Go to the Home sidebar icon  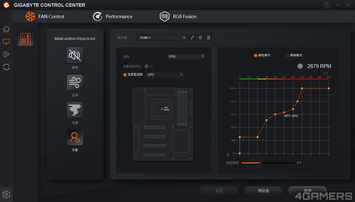click(6, 29)
